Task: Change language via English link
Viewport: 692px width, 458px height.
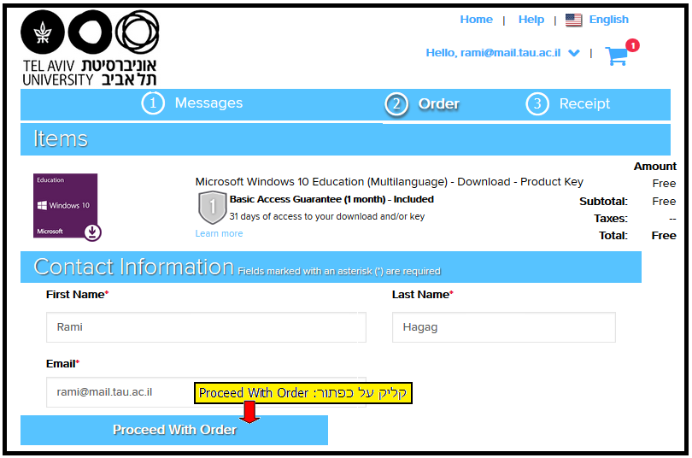Action: pyautogui.click(x=608, y=20)
